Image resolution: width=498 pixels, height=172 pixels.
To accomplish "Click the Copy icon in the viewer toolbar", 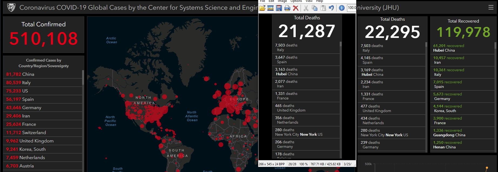I will pos(315,8).
